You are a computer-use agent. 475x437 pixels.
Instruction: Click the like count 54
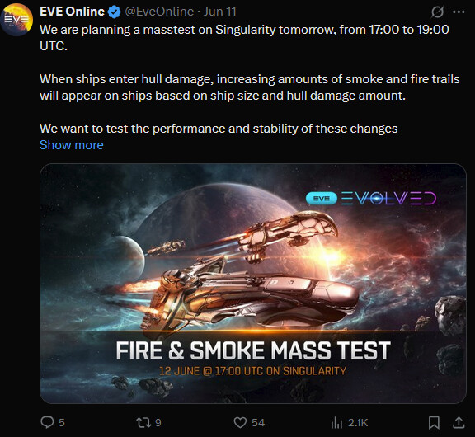point(258,422)
